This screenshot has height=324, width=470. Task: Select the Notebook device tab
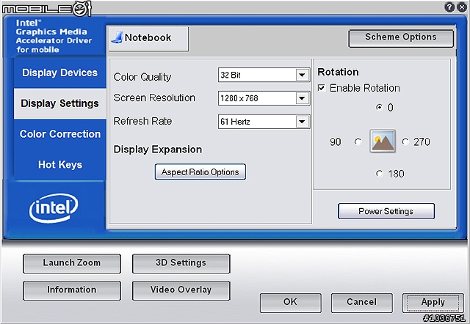point(148,38)
